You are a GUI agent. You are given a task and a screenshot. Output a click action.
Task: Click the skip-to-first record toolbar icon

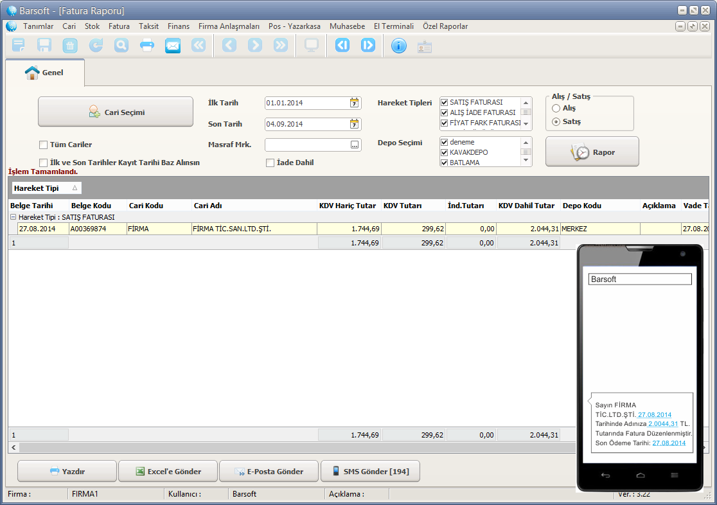pos(342,46)
